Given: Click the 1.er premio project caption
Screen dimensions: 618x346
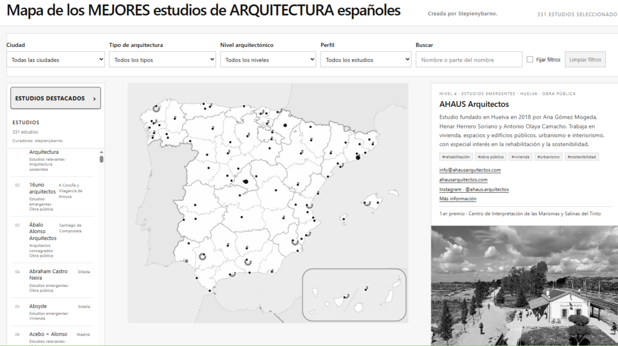Looking at the screenshot, I should [520, 213].
